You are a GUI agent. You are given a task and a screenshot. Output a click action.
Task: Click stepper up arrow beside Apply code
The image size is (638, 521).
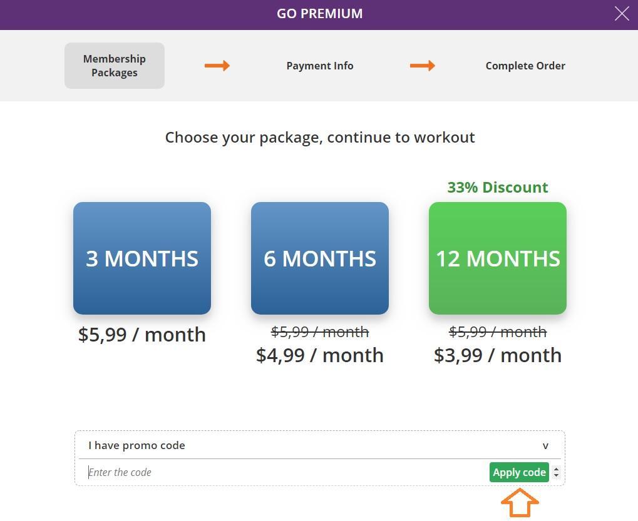(556, 469)
